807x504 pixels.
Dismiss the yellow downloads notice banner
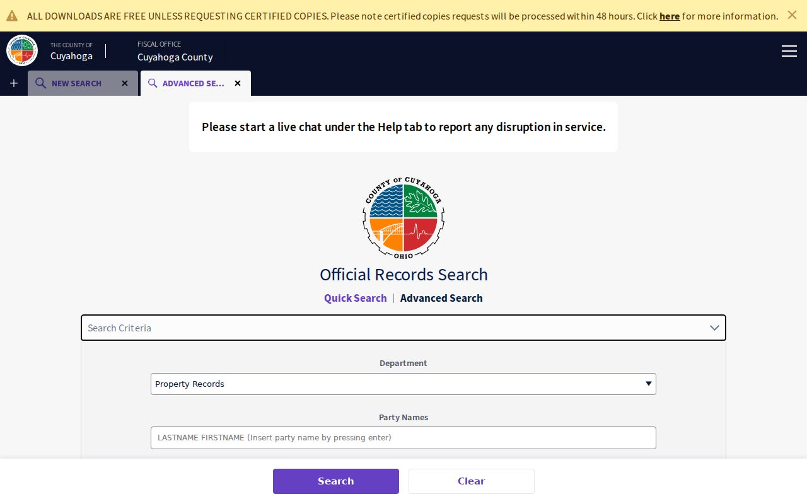point(792,15)
